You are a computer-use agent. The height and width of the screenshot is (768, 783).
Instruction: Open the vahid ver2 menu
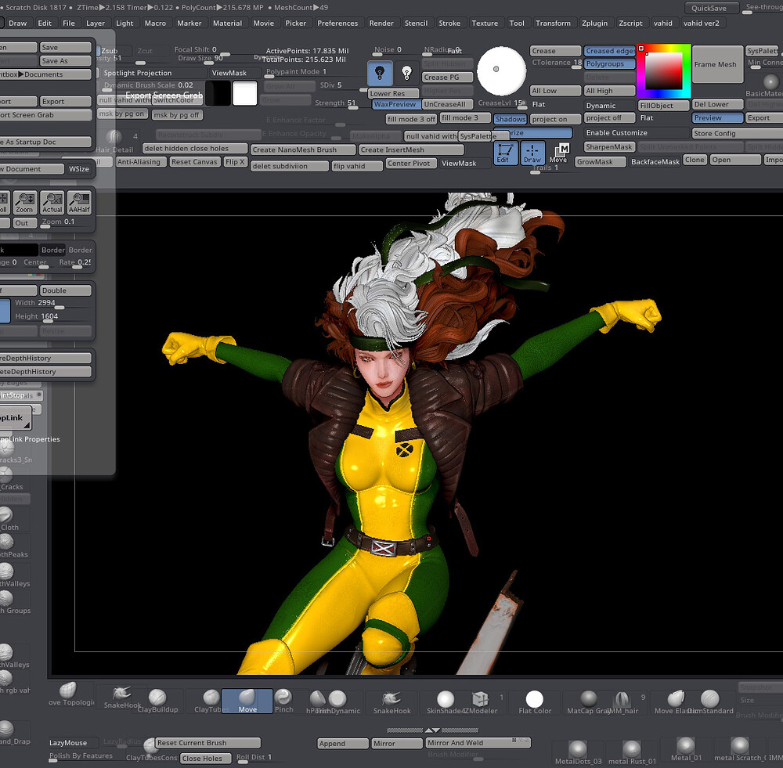pos(702,23)
